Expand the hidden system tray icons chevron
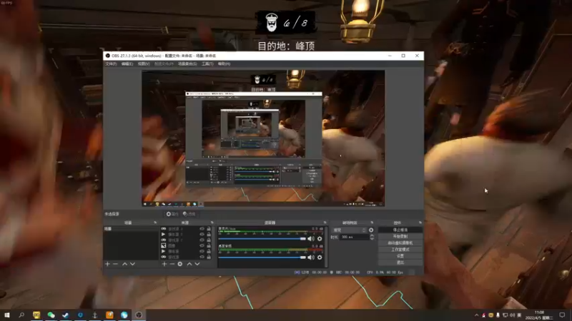The width and height of the screenshot is (572, 321). coord(476,315)
